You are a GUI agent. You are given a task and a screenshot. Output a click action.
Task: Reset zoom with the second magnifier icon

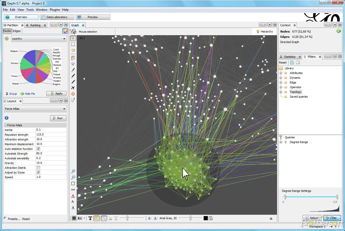tap(73, 177)
